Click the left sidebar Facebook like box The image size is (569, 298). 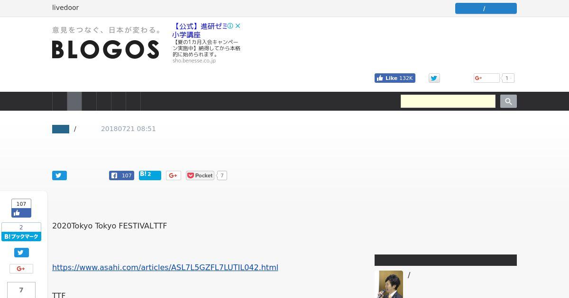click(21, 208)
